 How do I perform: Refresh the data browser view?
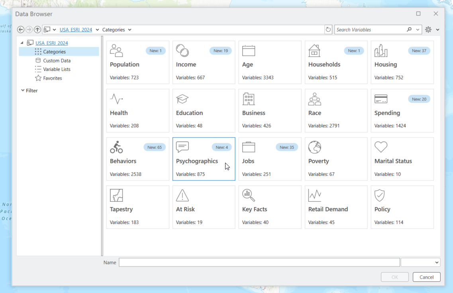click(328, 29)
